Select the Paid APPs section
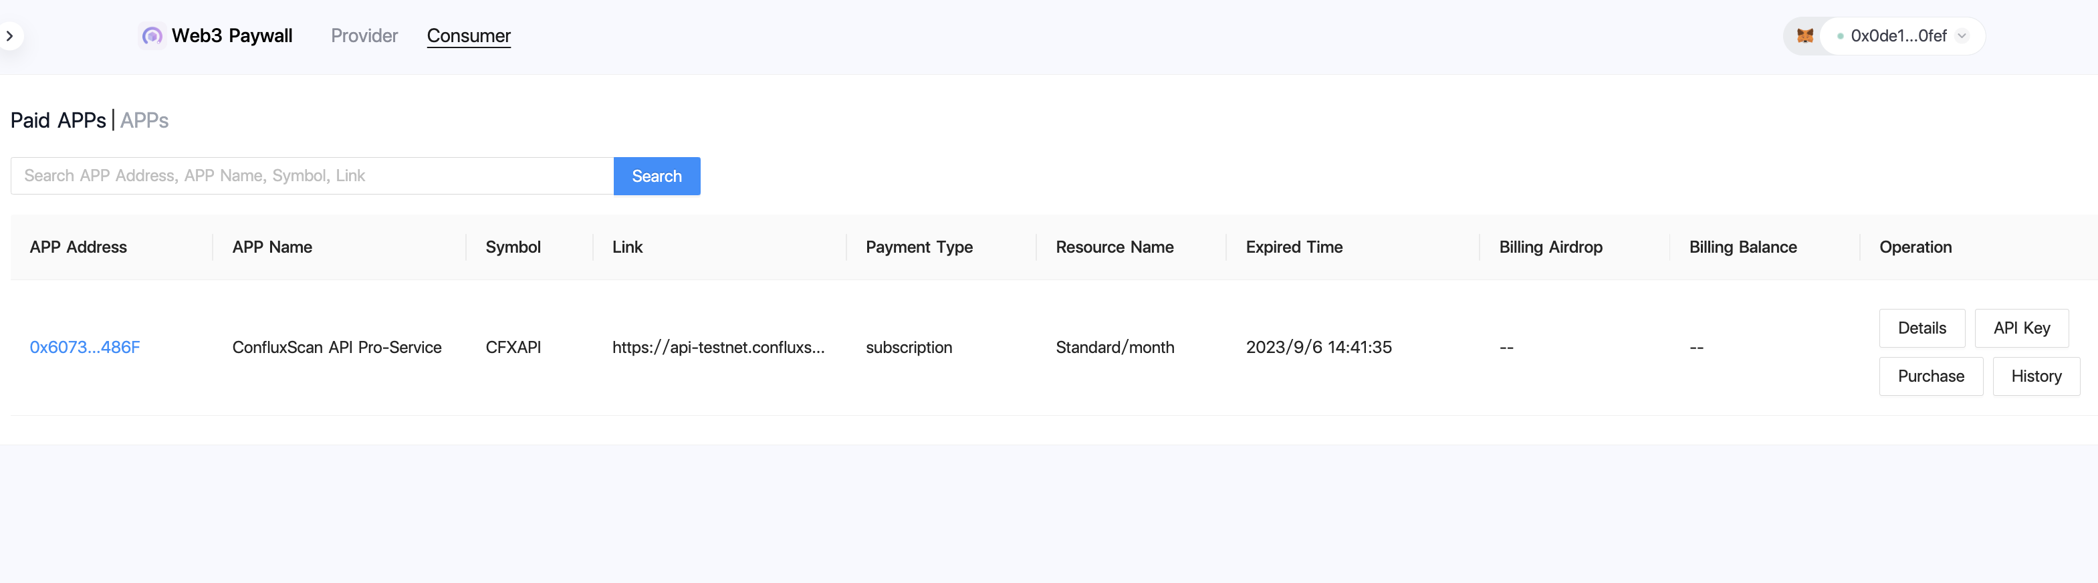2098x583 pixels. 57,120
